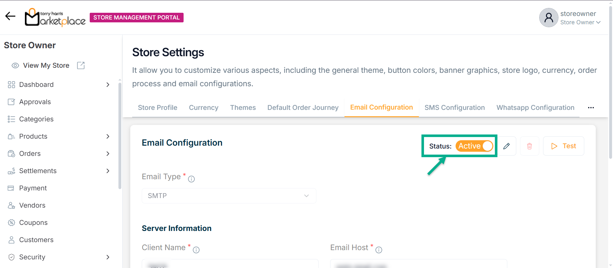613x268 pixels.
Task: Click the pencil edit icon
Action: [506, 146]
